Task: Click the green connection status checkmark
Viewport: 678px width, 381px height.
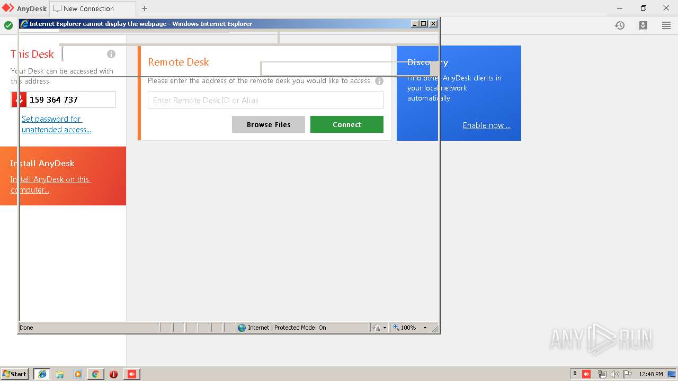Action: point(8,25)
